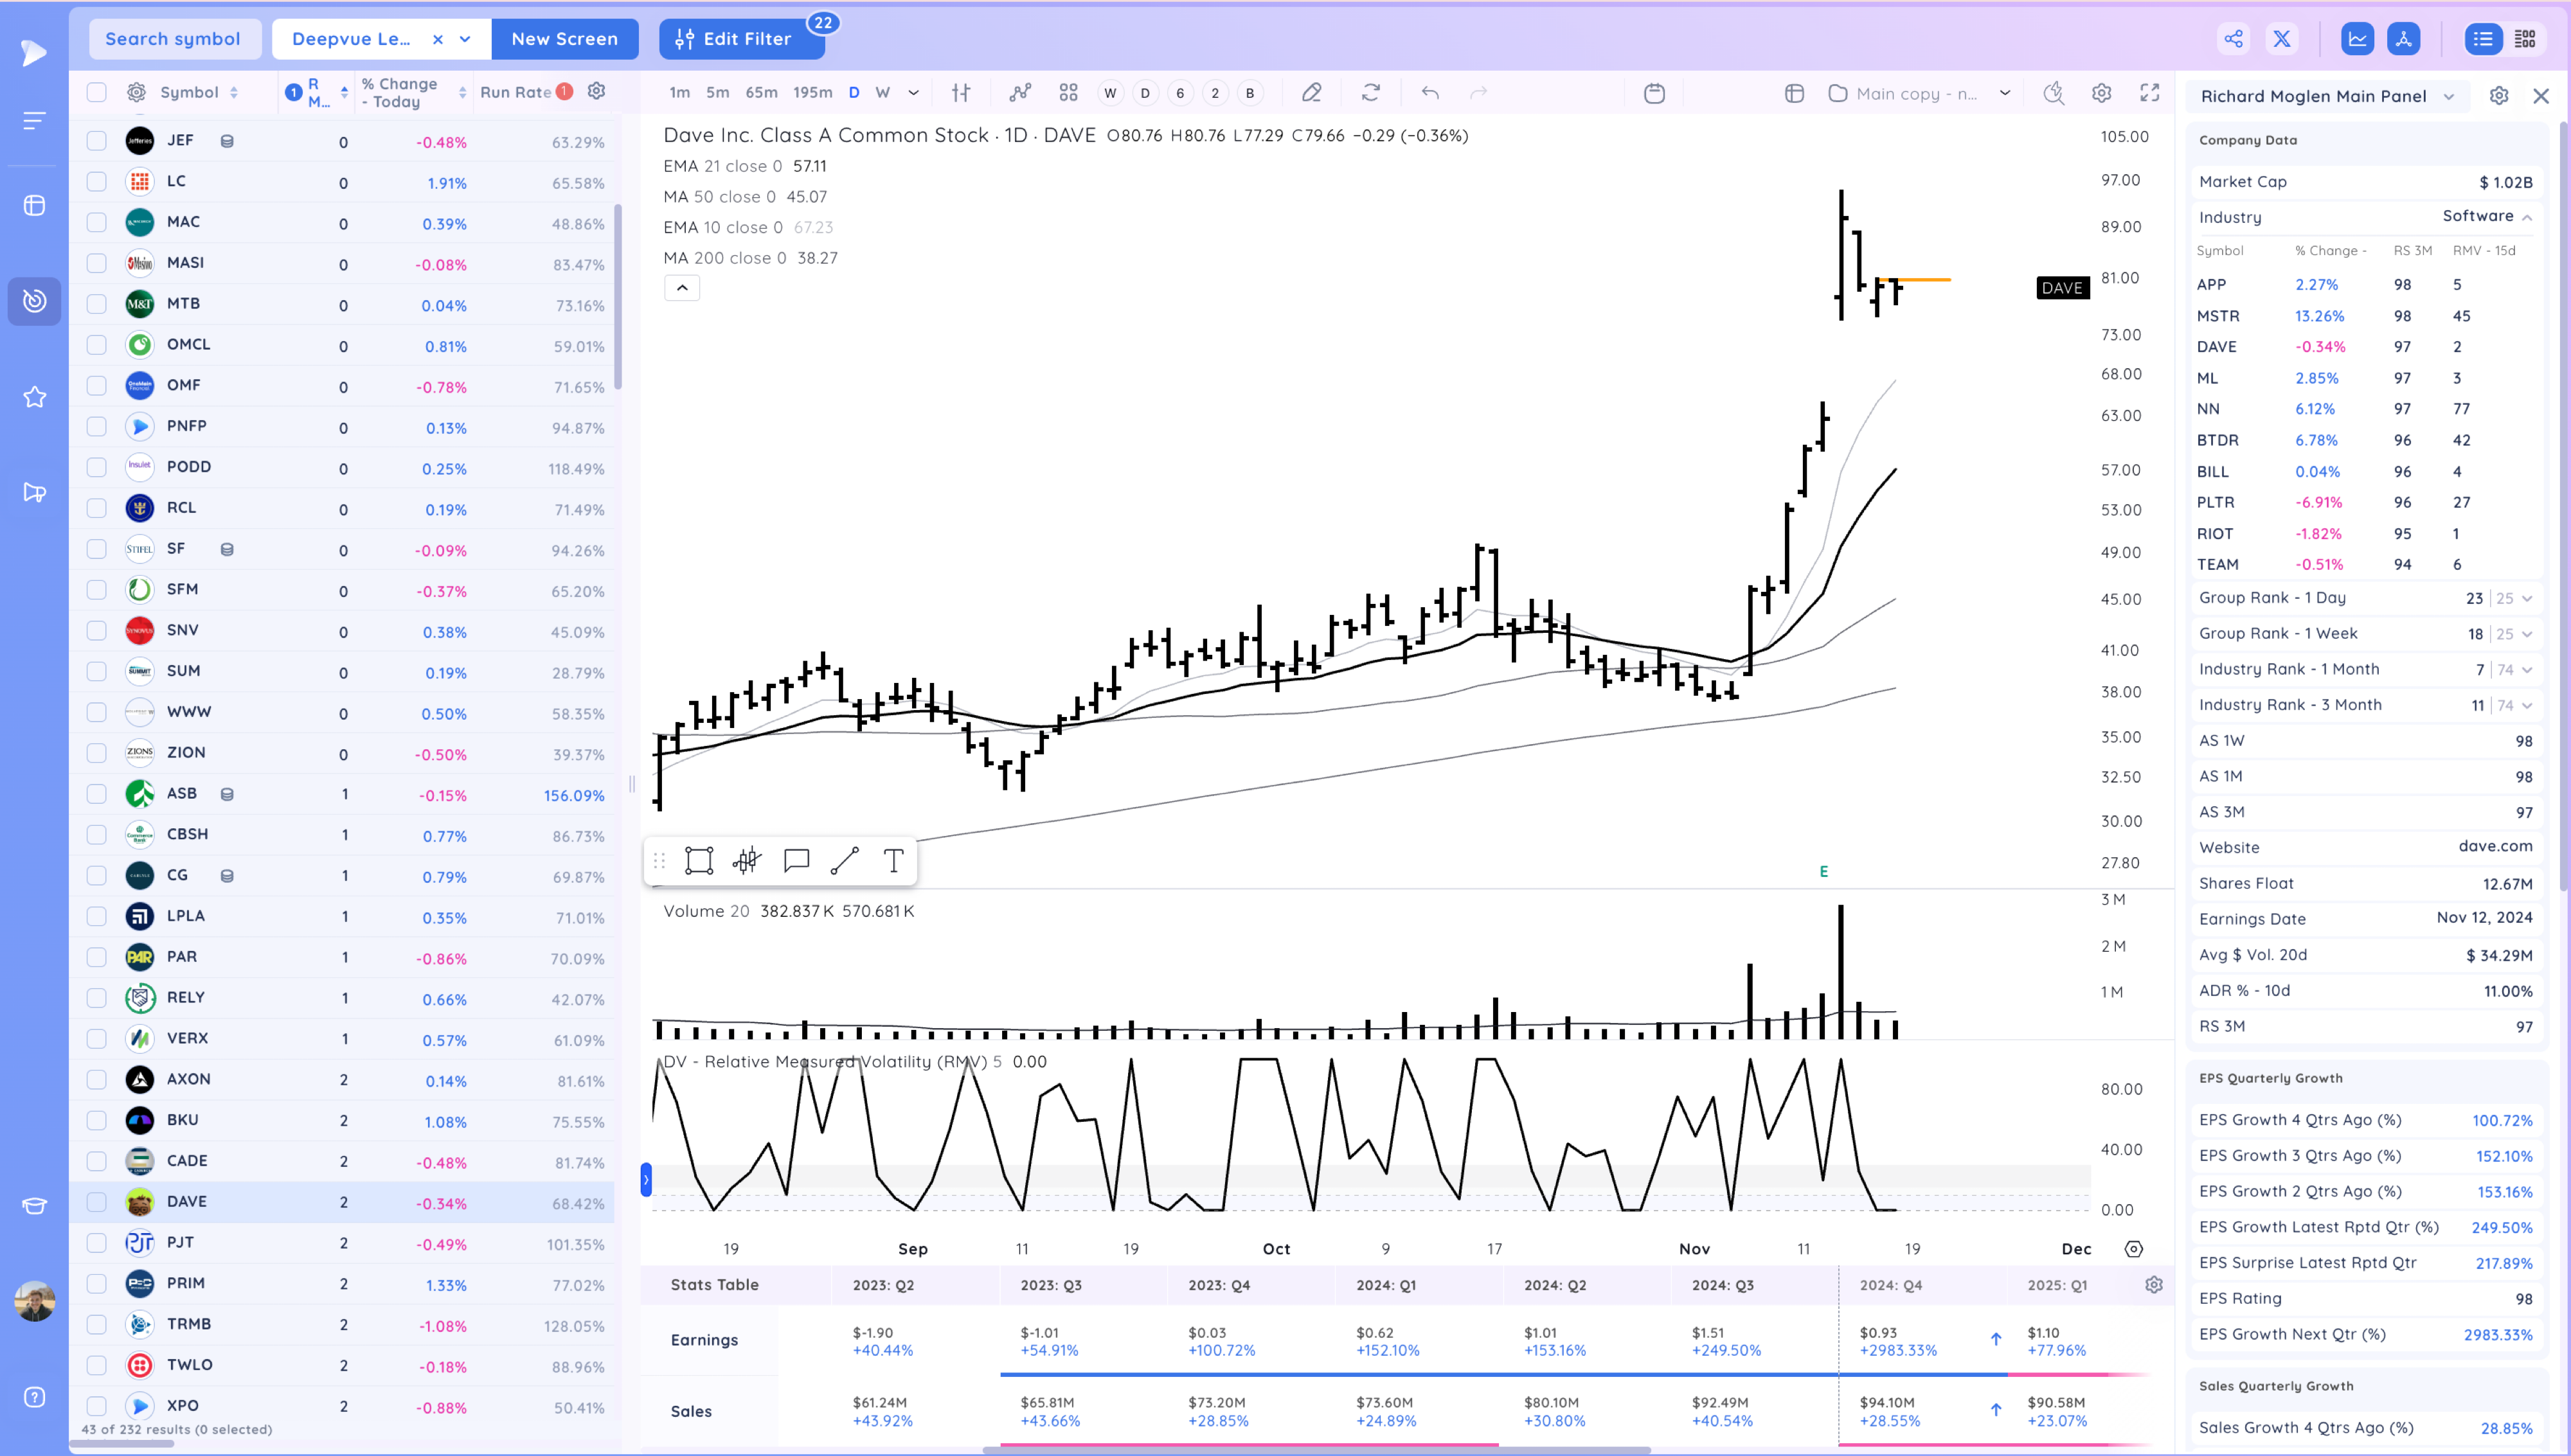Screen dimensions: 2571x1456
Task: Collapse the Software industry list
Action: (x=2527, y=217)
